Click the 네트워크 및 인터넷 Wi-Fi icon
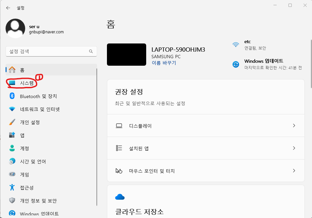 pyautogui.click(x=12, y=109)
